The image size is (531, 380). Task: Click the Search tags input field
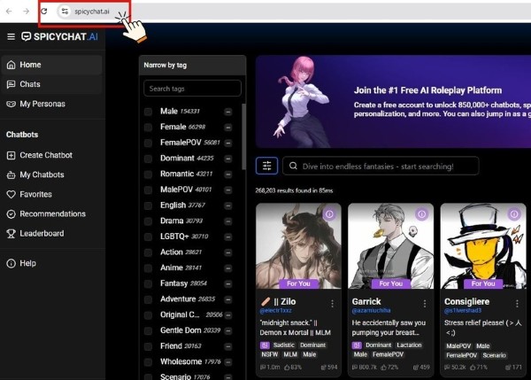[x=192, y=89]
